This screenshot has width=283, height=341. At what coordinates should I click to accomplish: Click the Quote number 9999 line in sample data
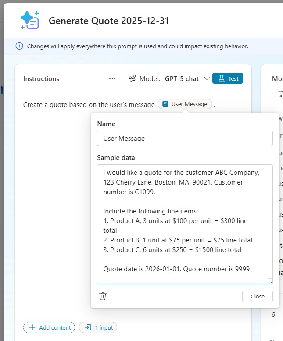pyautogui.click(x=176, y=269)
